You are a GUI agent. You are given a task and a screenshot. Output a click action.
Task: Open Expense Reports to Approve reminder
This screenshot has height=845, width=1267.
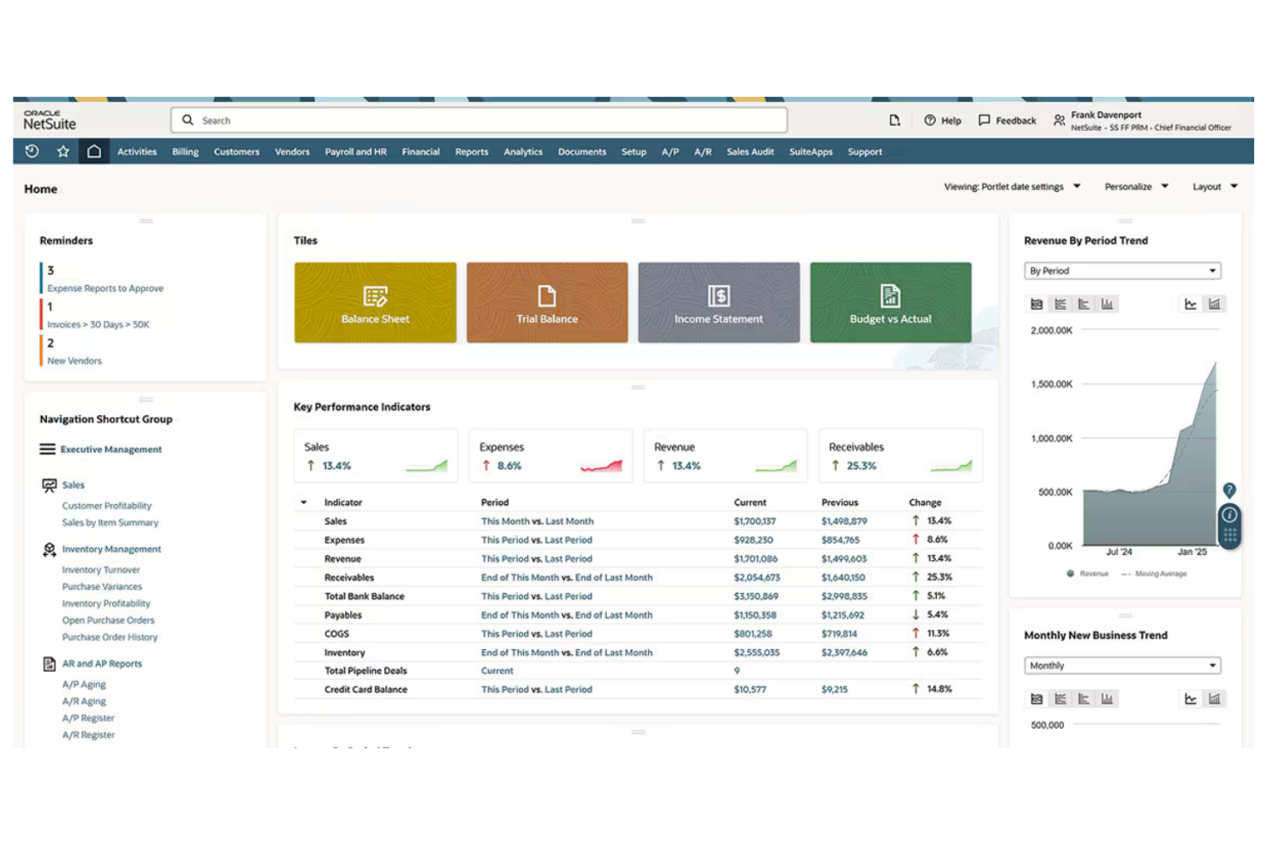click(104, 288)
